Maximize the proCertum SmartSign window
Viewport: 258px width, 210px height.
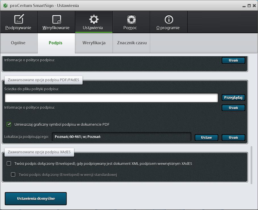coord(249,5)
